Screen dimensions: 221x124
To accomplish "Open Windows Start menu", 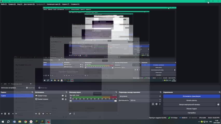I will tap(3, 122).
